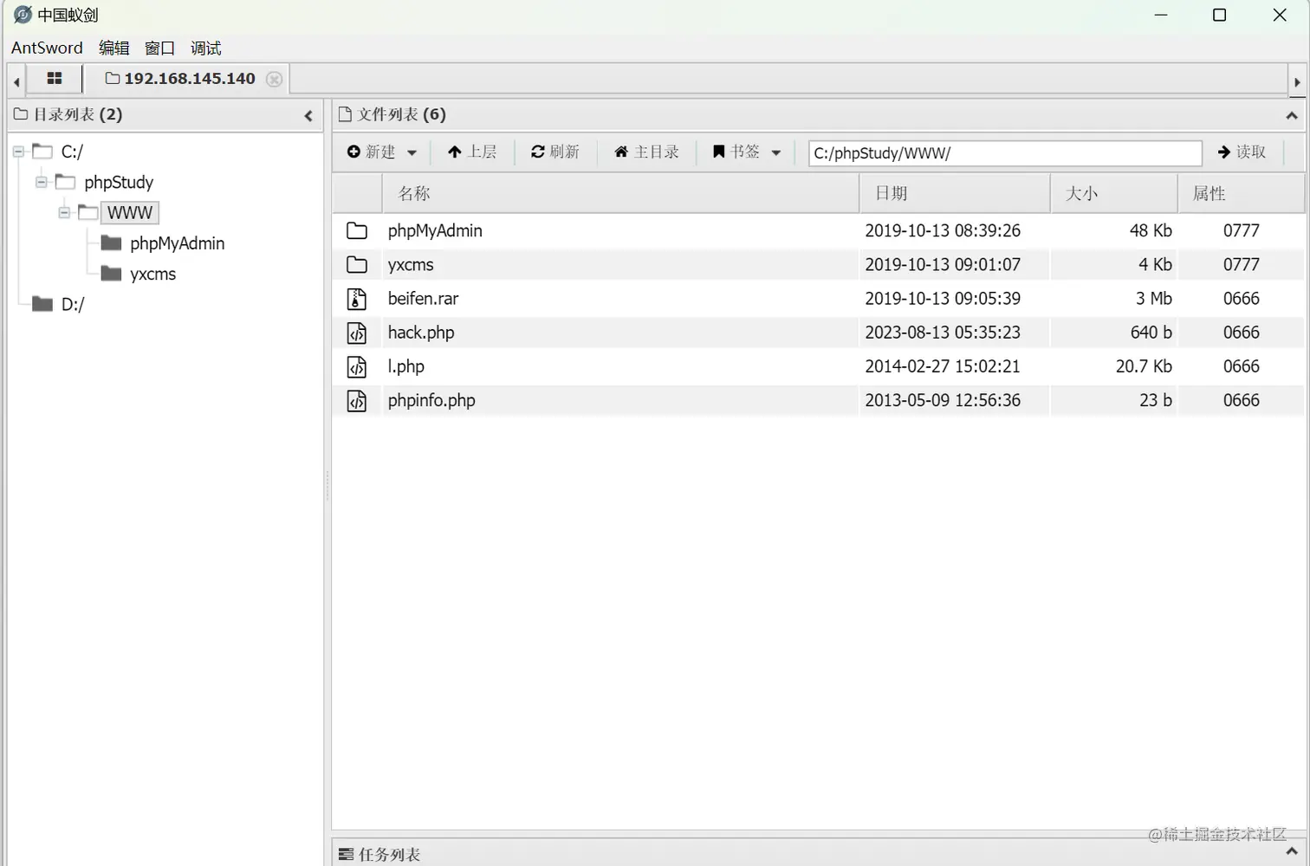Sort by the 名称 column header
Screen dimensions: 1310x866
tap(620, 193)
